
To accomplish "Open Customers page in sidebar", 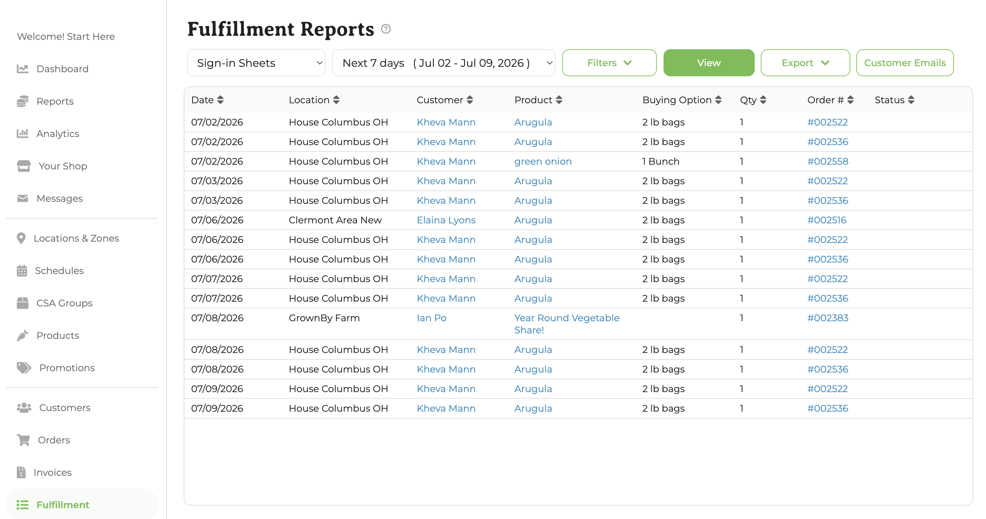I will (65, 408).
